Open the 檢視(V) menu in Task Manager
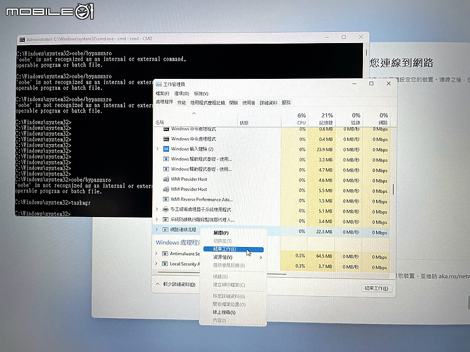The width and height of the screenshot is (470, 352). point(201,94)
